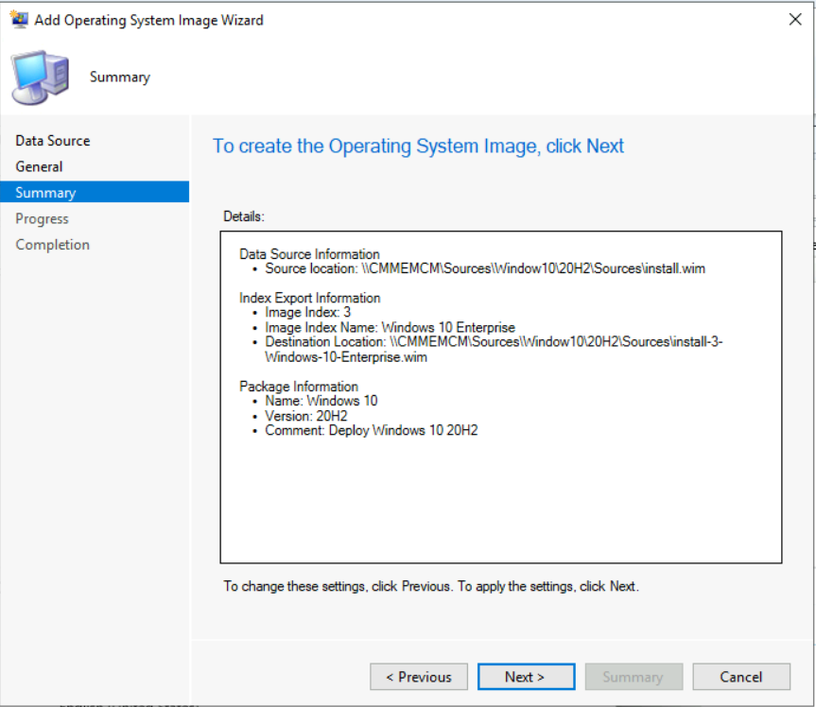Cancel the wizard
Viewport: 816px width, 707px height.
tap(741, 677)
